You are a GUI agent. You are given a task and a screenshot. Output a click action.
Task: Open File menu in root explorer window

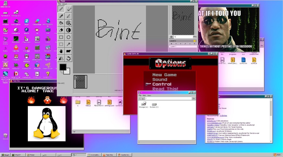click(140, 96)
